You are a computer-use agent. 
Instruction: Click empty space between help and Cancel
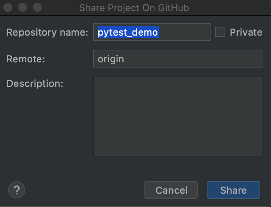[85, 190]
